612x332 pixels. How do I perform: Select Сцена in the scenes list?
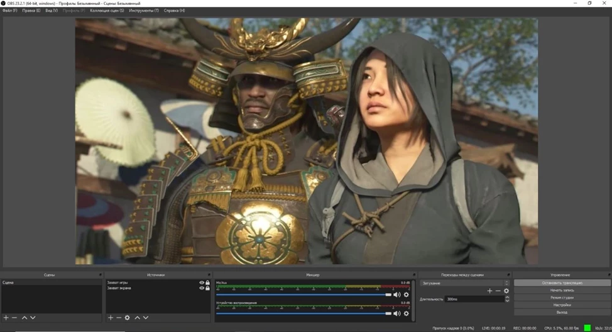tap(51, 282)
